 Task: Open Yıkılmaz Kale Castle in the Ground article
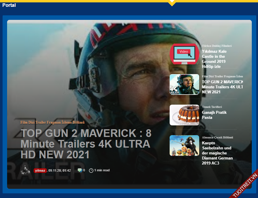pyautogui.click(x=214, y=59)
